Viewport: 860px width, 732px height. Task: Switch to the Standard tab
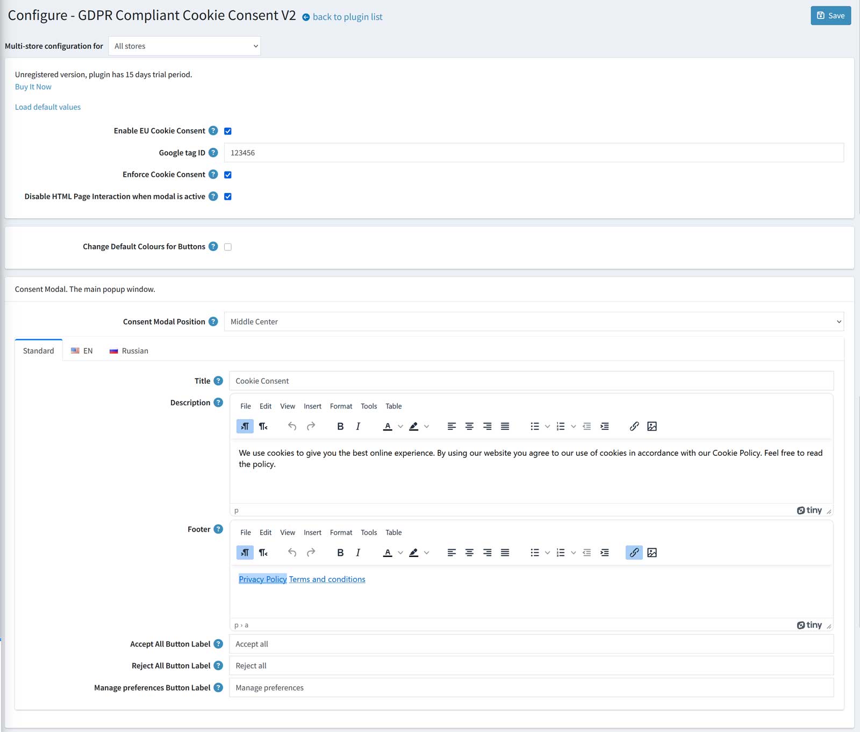pos(39,350)
